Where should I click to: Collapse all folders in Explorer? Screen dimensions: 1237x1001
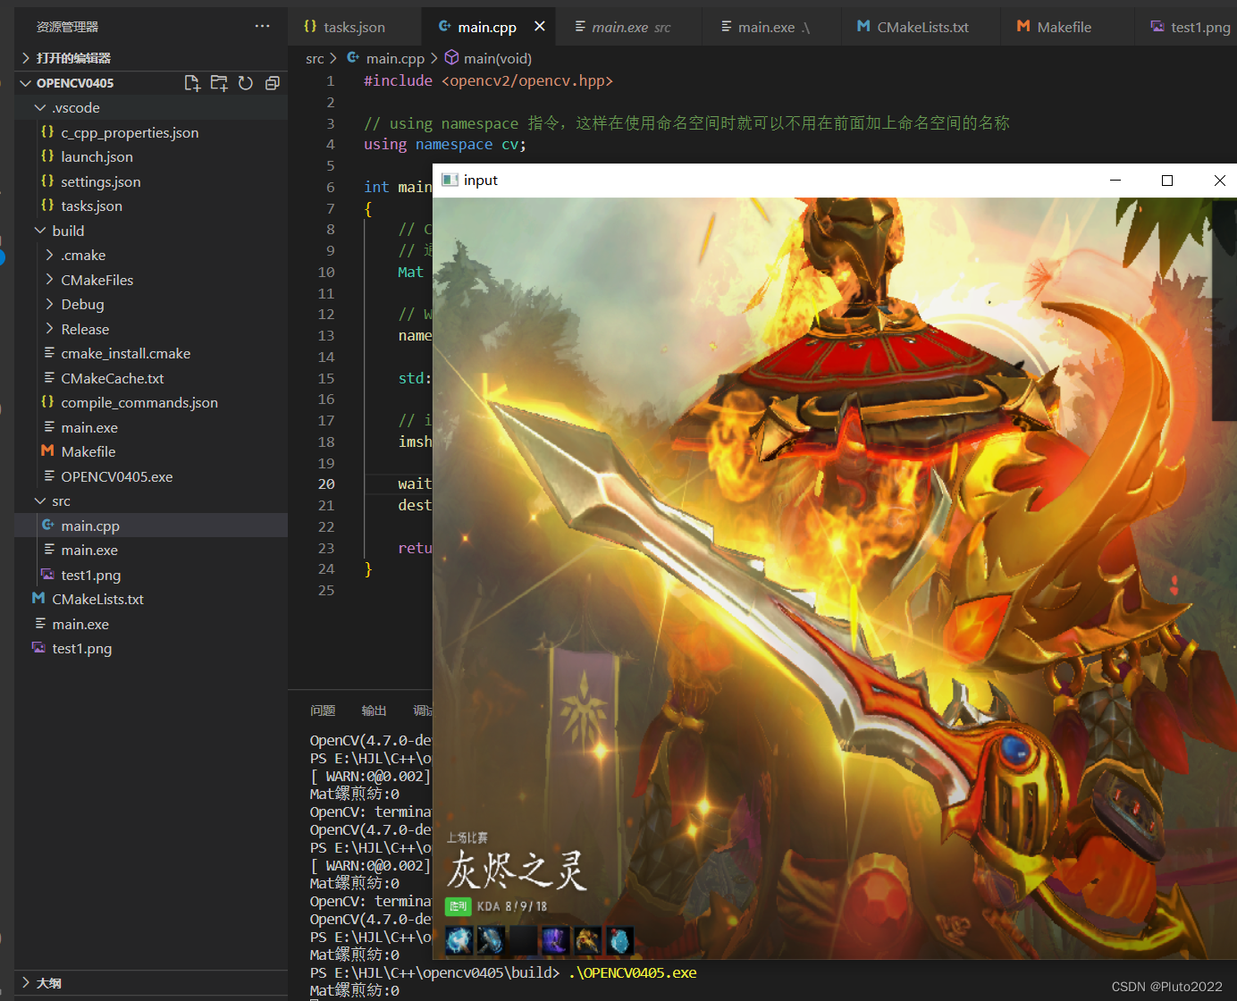click(272, 82)
